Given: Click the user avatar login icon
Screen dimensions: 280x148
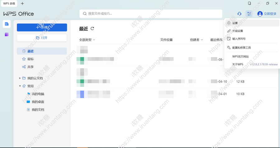Looking at the screenshot, I should click(x=260, y=14).
